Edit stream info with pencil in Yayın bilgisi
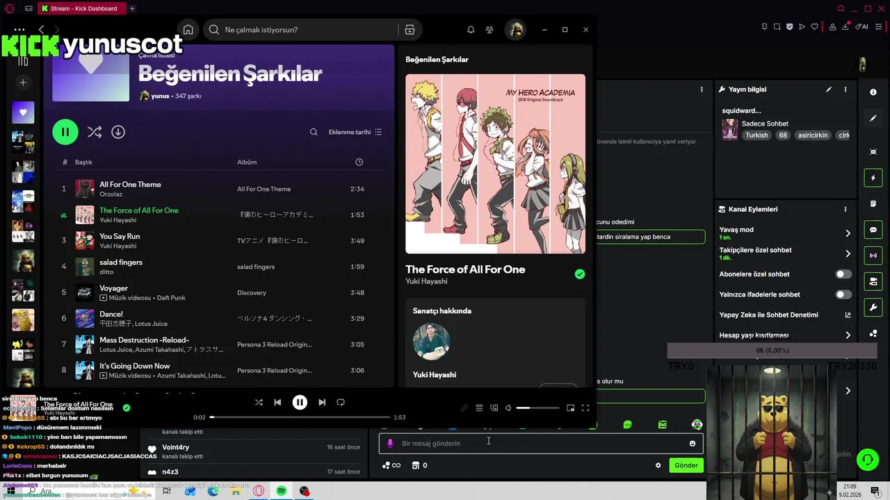 pyautogui.click(x=828, y=90)
